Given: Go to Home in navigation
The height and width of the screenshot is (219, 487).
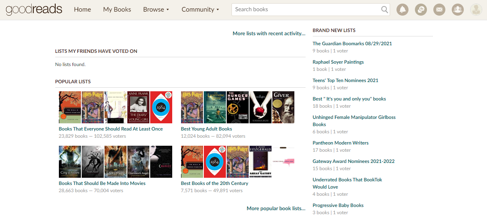Looking at the screenshot, I should (83, 10).
